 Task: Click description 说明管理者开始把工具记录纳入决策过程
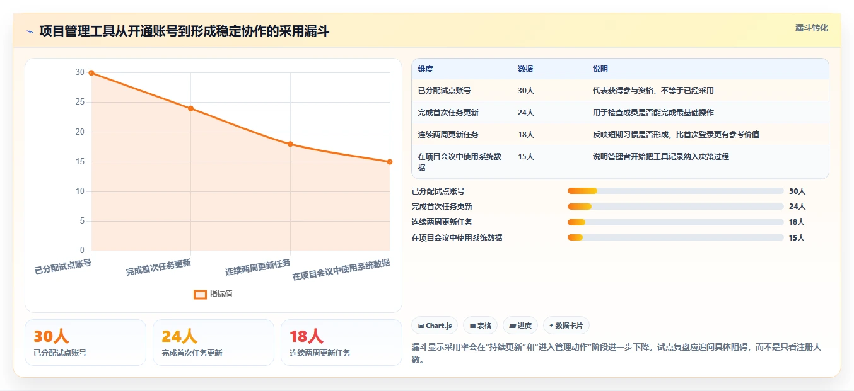click(x=661, y=157)
